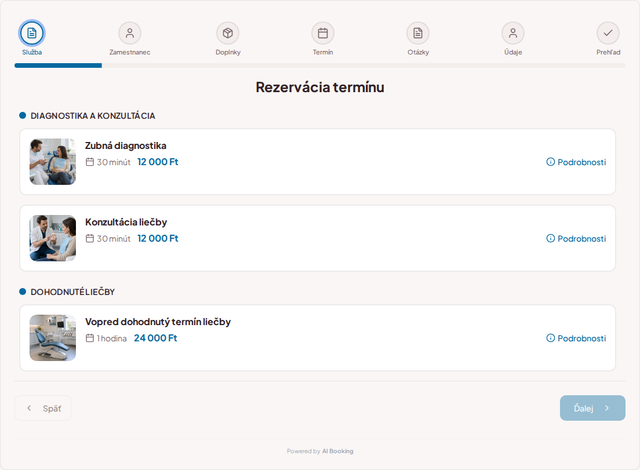Switch to the Zamestnanec step label
This screenshot has width=640, height=470.
tap(130, 52)
